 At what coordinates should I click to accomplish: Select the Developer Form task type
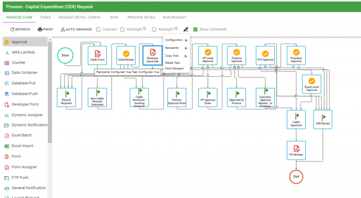click(x=25, y=104)
